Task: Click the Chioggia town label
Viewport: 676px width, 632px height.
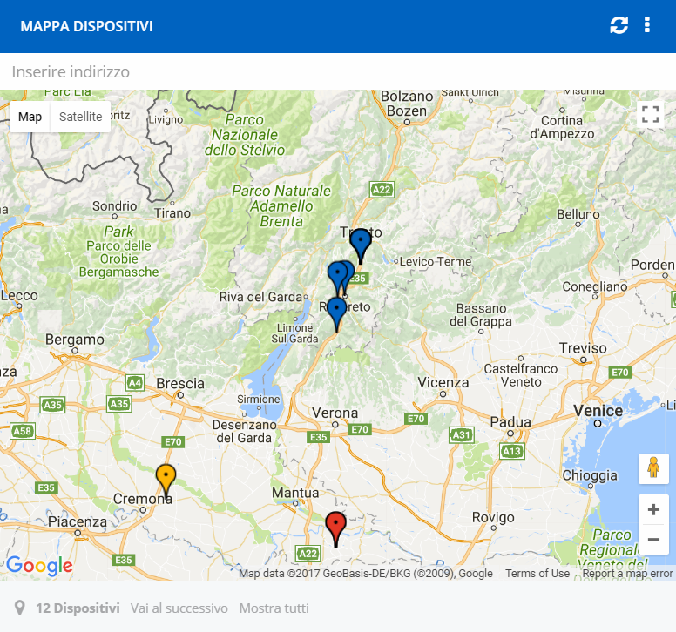Action: 590,475
